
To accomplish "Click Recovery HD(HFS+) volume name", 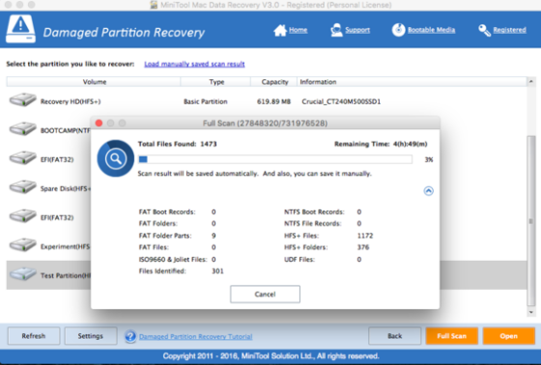I will (x=71, y=101).
